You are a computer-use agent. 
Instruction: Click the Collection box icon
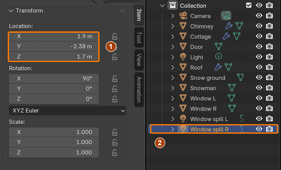172,5
